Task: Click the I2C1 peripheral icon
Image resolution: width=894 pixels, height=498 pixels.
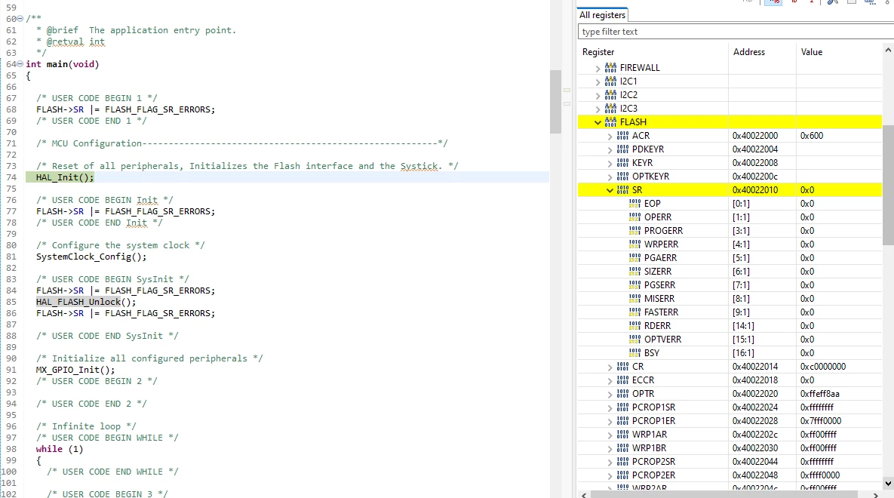Action: click(610, 81)
